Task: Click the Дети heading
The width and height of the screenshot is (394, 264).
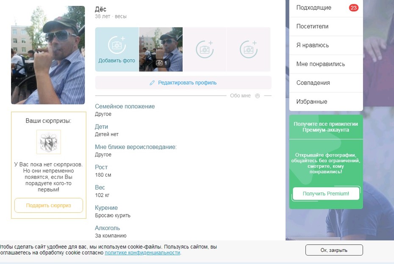Action: click(102, 127)
